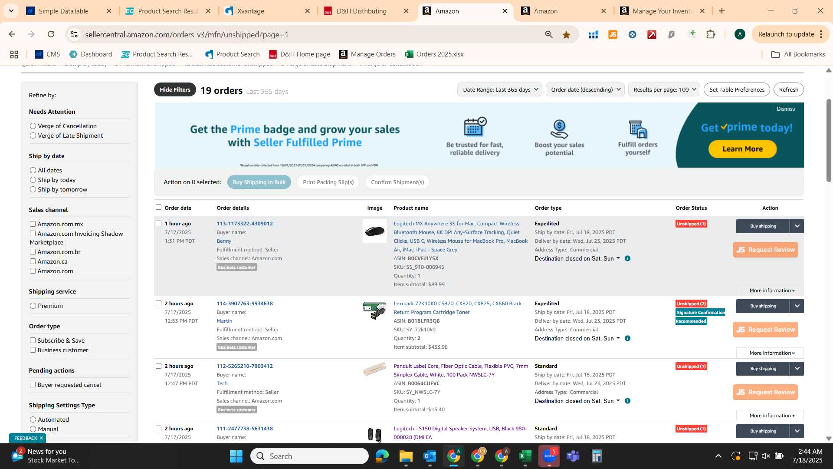Check the Business customer order type
Image resolution: width=833 pixels, height=469 pixels.
point(33,350)
